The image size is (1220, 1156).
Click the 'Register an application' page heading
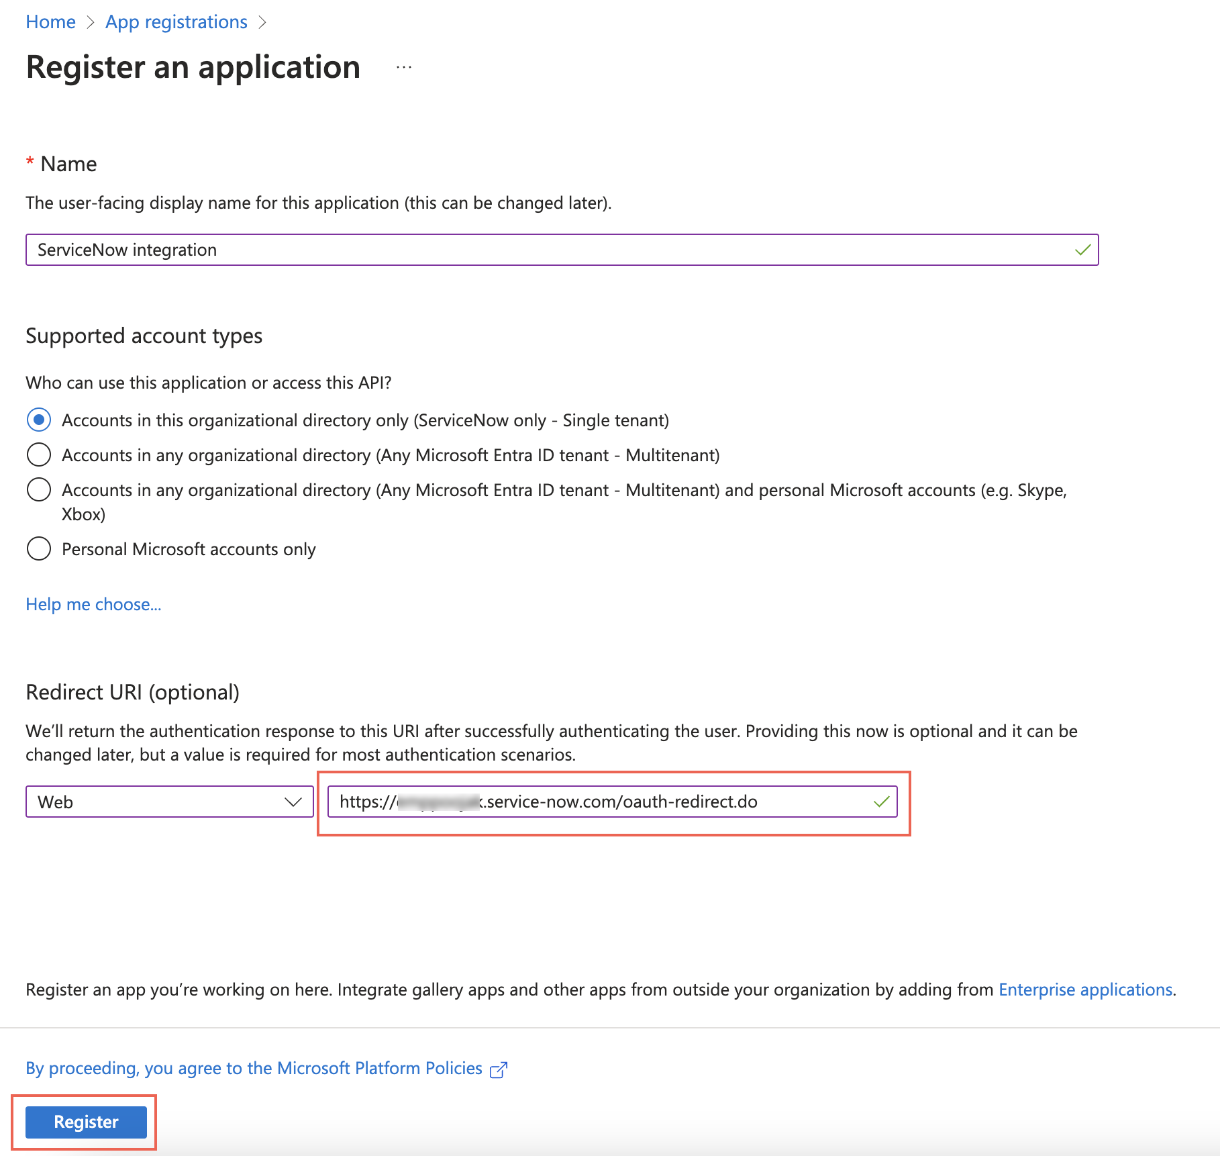(193, 67)
